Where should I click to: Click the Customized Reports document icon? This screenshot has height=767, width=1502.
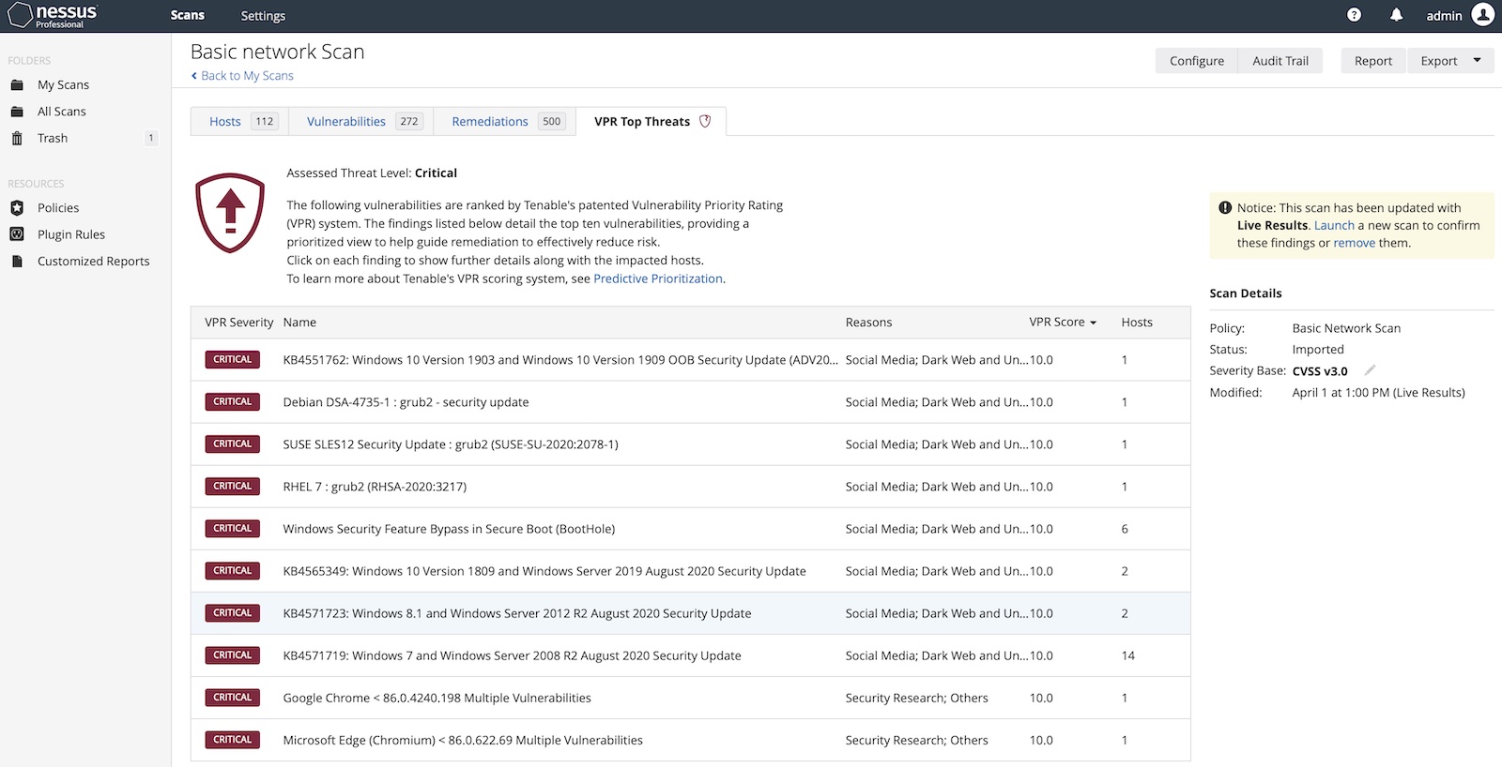point(17,261)
